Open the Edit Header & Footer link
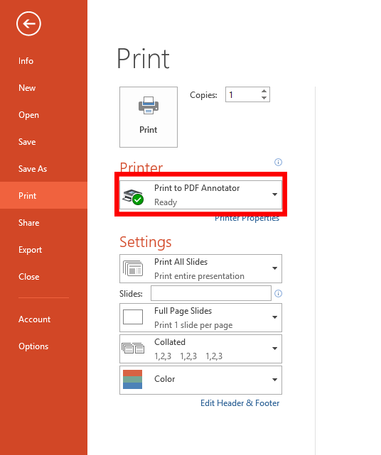The width and height of the screenshot is (381, 455). click(240, 403)
